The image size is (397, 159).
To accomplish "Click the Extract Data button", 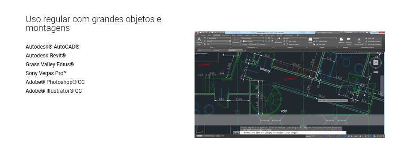I will tap(321, 41).
